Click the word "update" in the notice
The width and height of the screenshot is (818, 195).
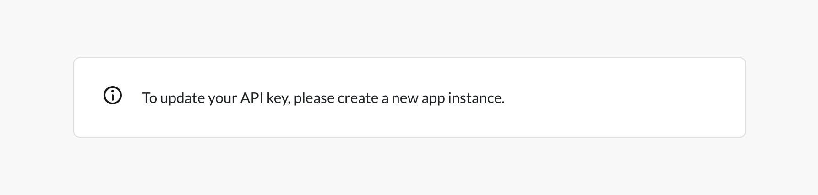click(x=182, y=98)
